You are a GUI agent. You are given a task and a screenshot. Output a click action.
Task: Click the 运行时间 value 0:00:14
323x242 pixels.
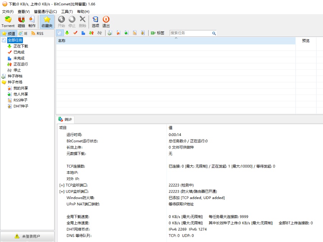pyautogui.click(x=175, y=135)
